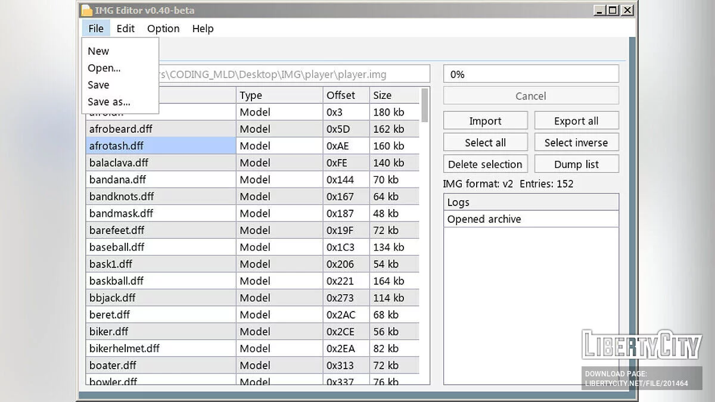Viewport: 715px width, 402px height.
Task: Open the Help menu
Action: [203, 29]
